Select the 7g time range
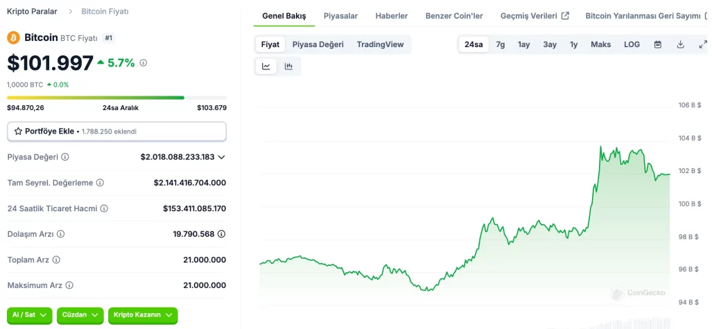This screenshot has height=329, width=712. pyautogui.click(x=500, y=44)
